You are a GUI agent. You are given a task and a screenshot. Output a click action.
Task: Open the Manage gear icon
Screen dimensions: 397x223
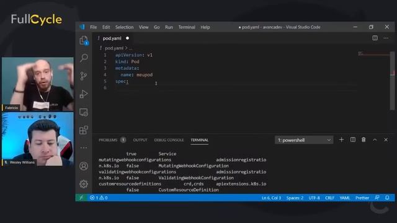[x=84, y=184]
